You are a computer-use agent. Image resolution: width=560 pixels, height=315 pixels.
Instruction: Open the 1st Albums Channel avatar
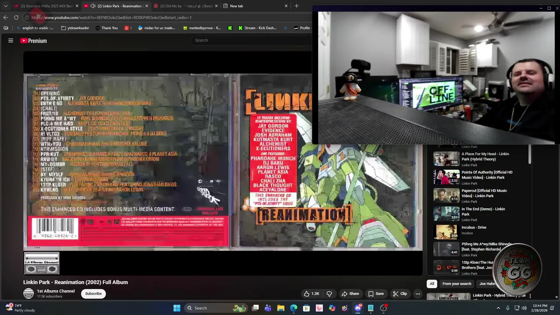pyautogui.click(x=28, y=294)
